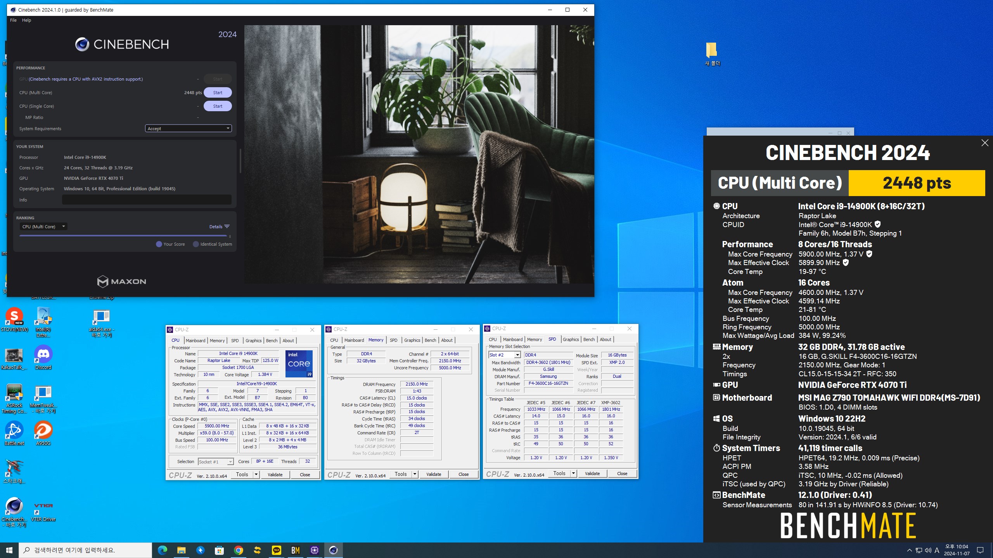The width and height of the screenshot is (993, 558).
Task: Open the CPU (Multi Core) ranking dropdown
Action: coord(43,227)
